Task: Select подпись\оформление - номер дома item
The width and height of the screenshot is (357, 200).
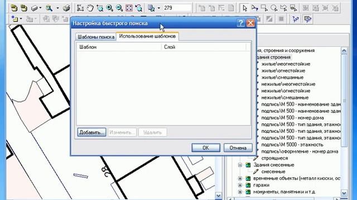Action: coord(300,152)
